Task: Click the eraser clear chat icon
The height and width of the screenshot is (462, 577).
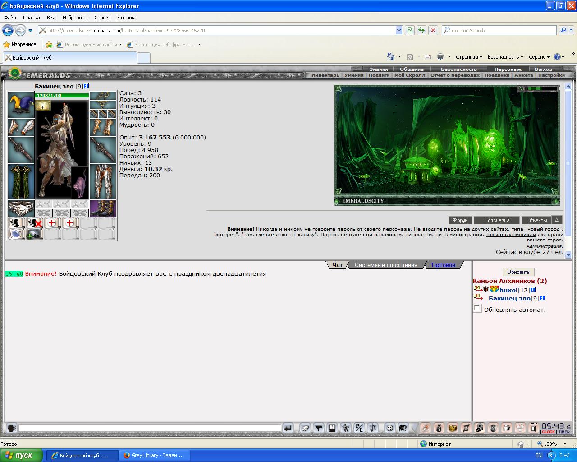Action: point(305,428)
